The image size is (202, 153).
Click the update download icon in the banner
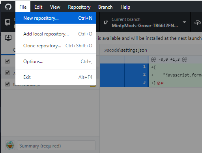8,38
